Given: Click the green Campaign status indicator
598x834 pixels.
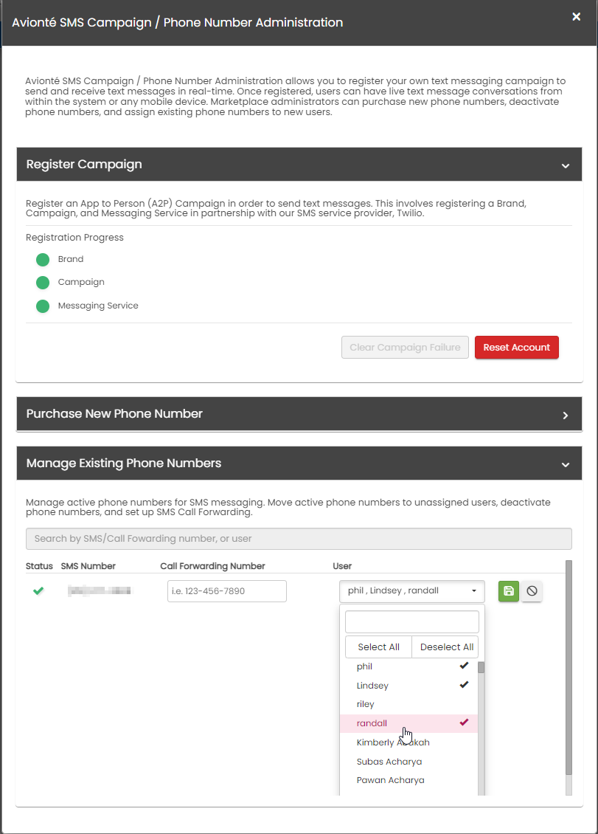Looking at the screenshot, I should click(43, 283).
